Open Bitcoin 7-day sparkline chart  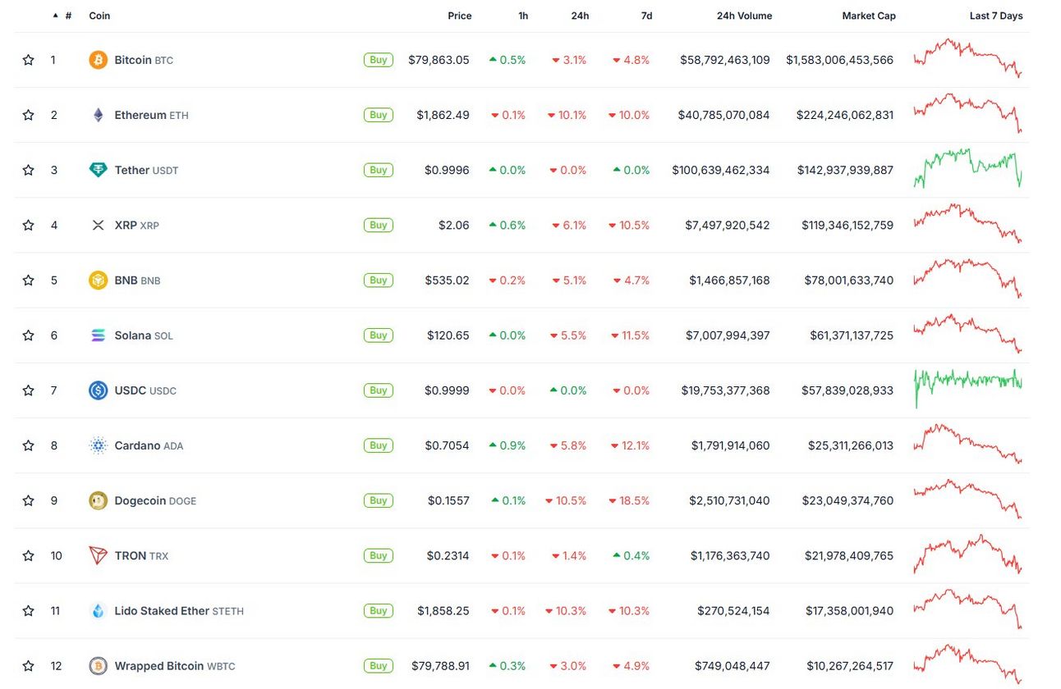tap(968, 57)
